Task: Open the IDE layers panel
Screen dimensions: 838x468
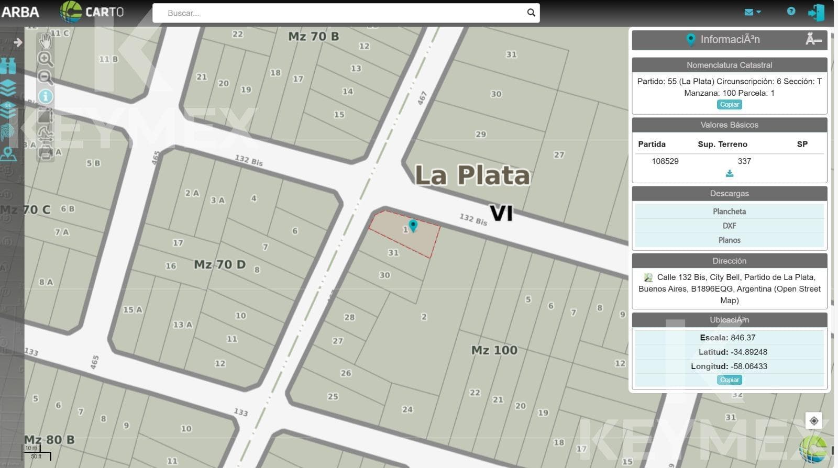Action: (x=8, y=110)
